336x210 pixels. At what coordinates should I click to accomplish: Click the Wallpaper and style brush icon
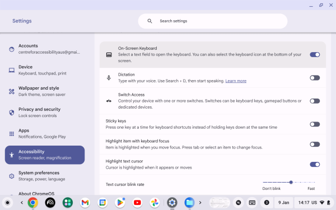[12, 91]
